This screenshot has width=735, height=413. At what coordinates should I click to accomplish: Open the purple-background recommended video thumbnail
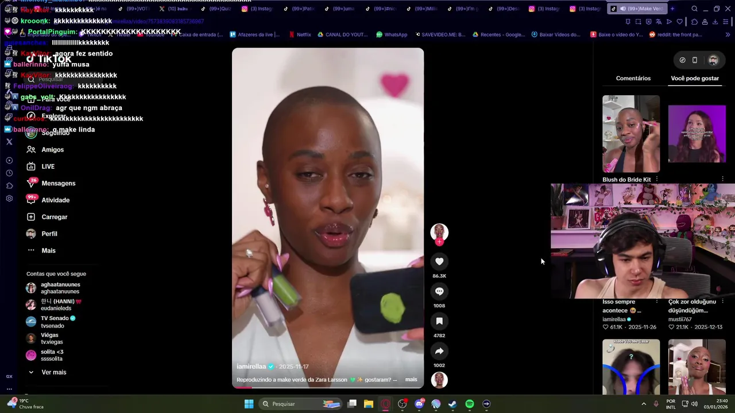(x=697, y=134)
